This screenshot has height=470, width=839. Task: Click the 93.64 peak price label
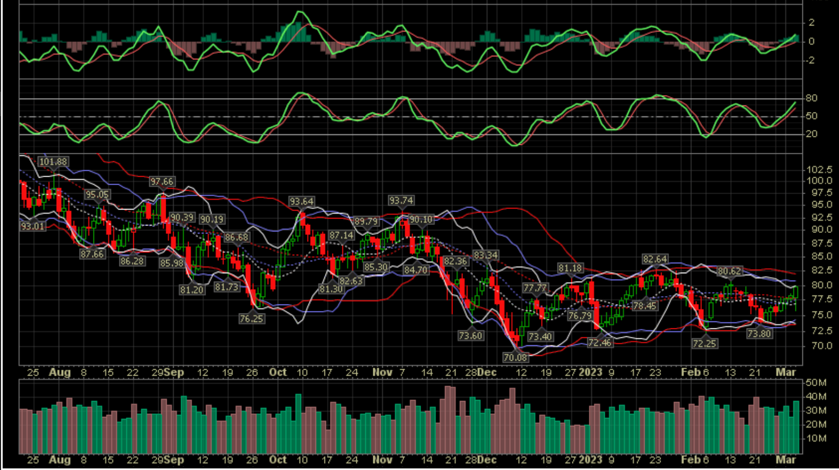[x=301, y=202]
